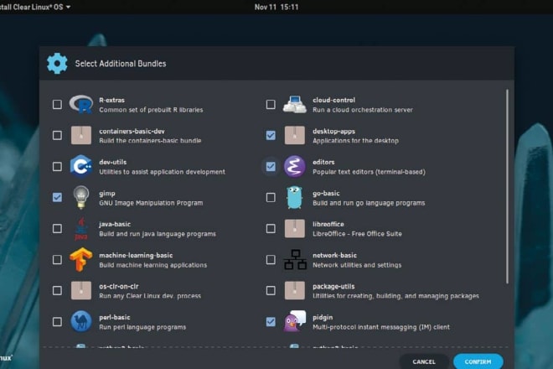Tick the perl-basic checkbox
The width and height of the screenshot is (553, 369).
point(57,322)
